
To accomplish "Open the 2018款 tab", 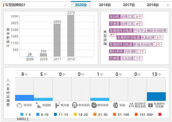I will click(105, 5).
